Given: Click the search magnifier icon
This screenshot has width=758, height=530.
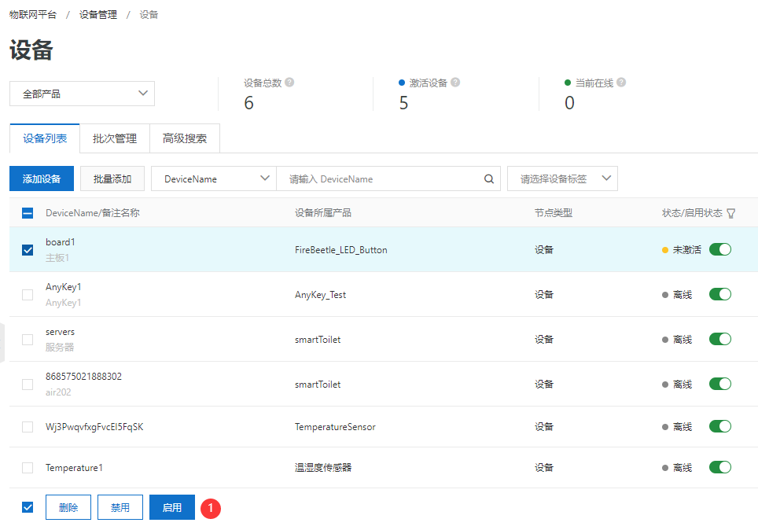Looking at the screenshot, I should [489, 179].
